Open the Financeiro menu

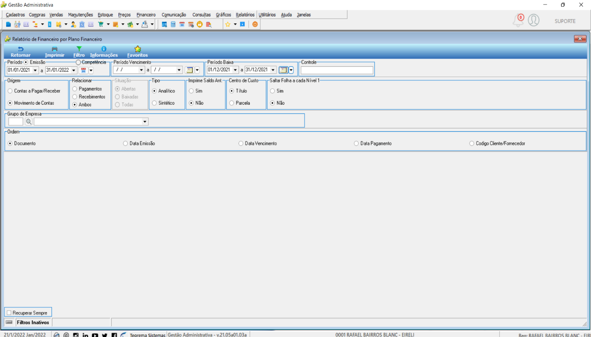tap(146, 15)
